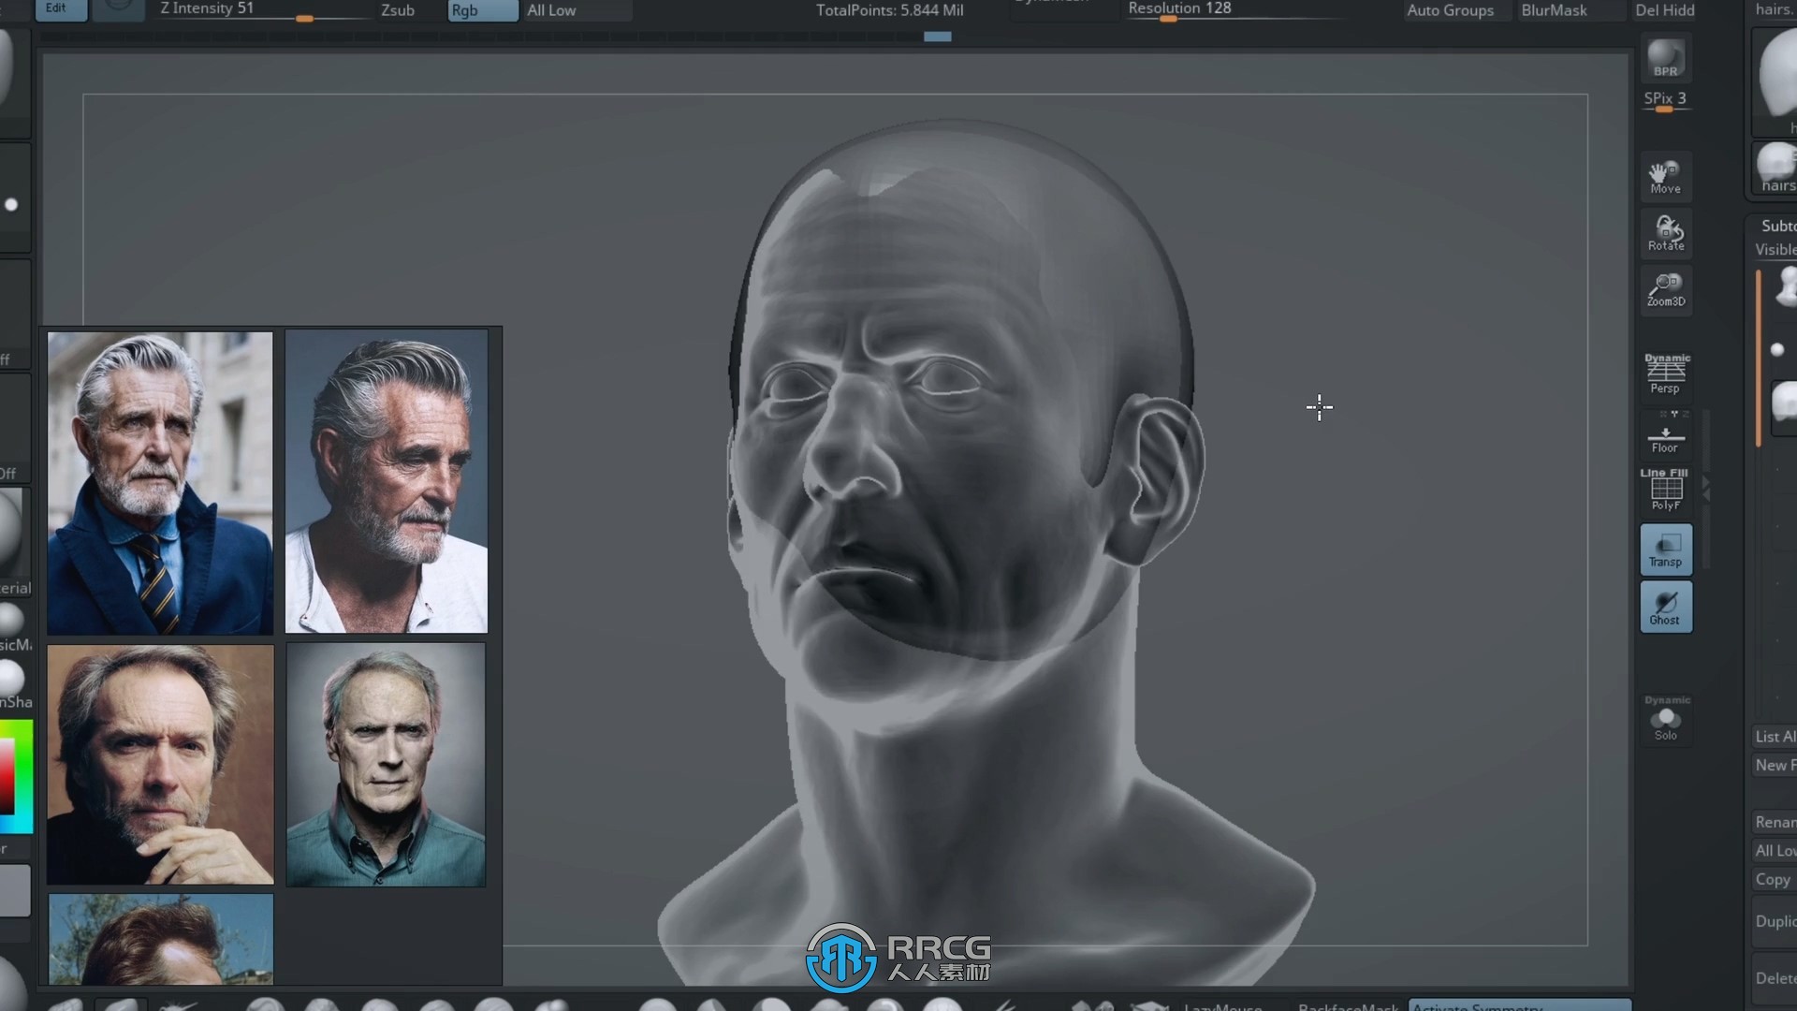The image size is (1797, 1011).
Task: Select the All Low quality setting
Action: pyautogui.click(x=551, y=10)
